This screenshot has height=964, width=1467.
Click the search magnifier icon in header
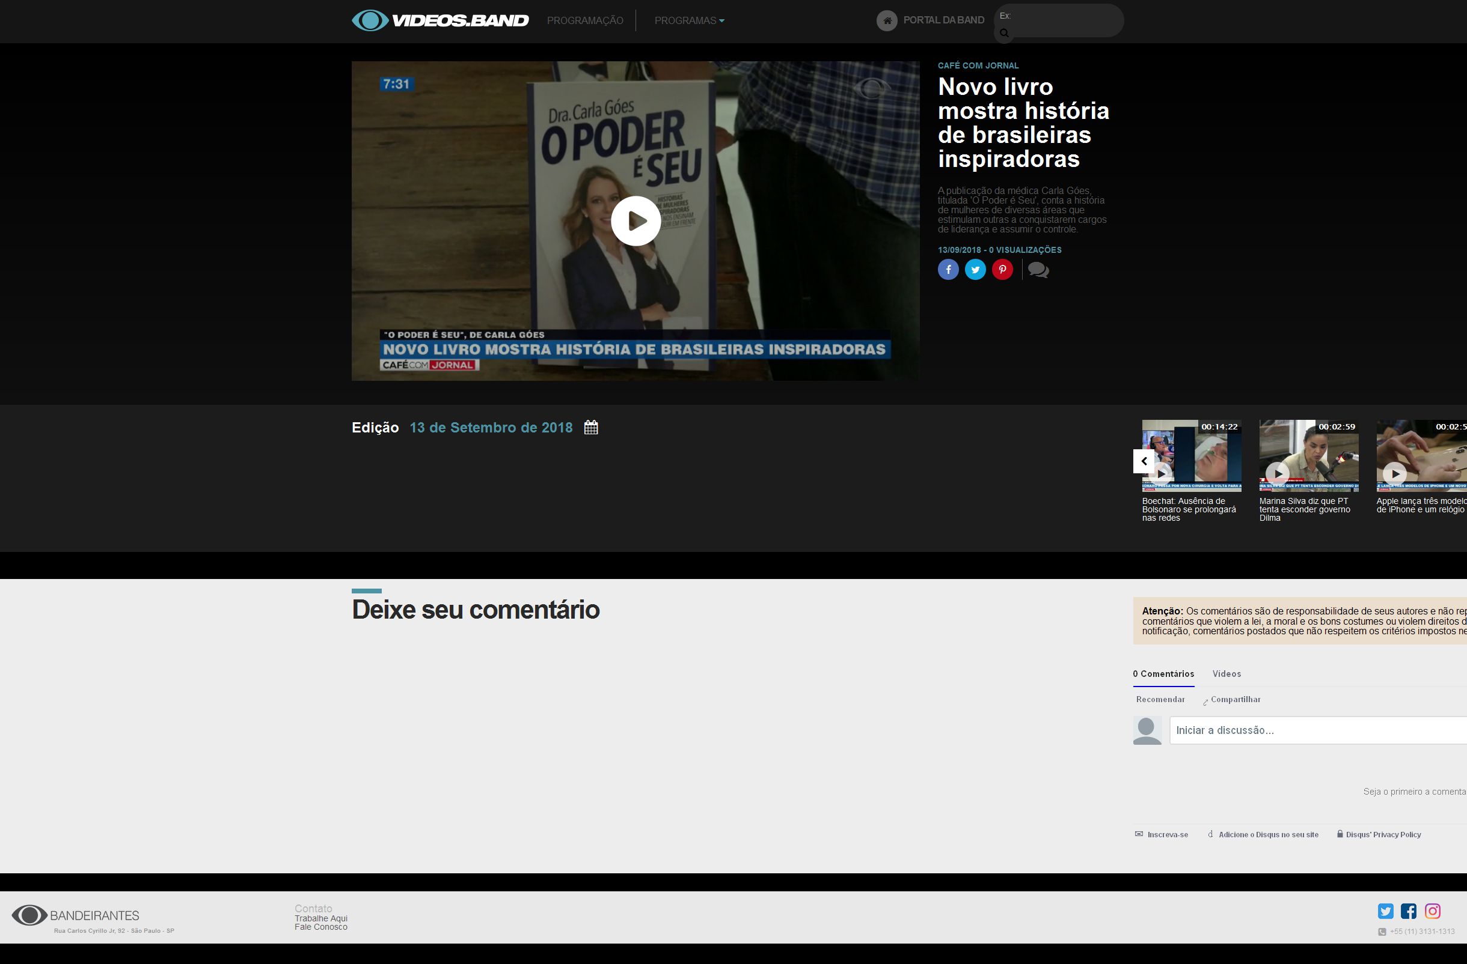pos(1004,33)
